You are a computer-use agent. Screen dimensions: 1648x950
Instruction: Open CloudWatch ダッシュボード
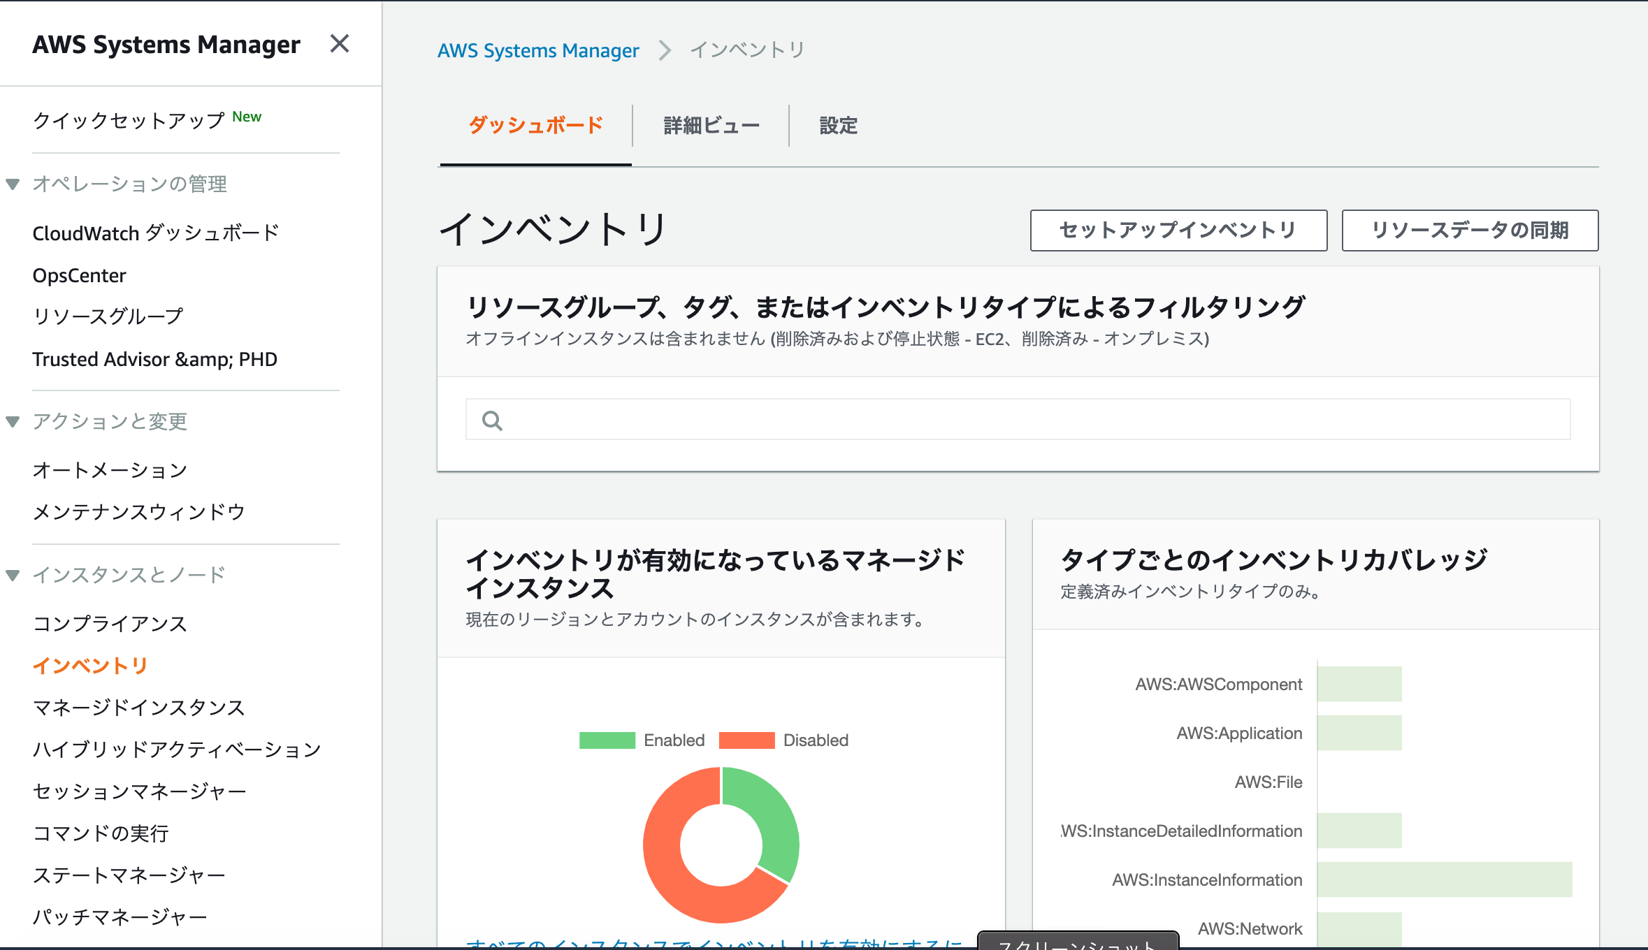pyautogui.click(x=156, y=233)
